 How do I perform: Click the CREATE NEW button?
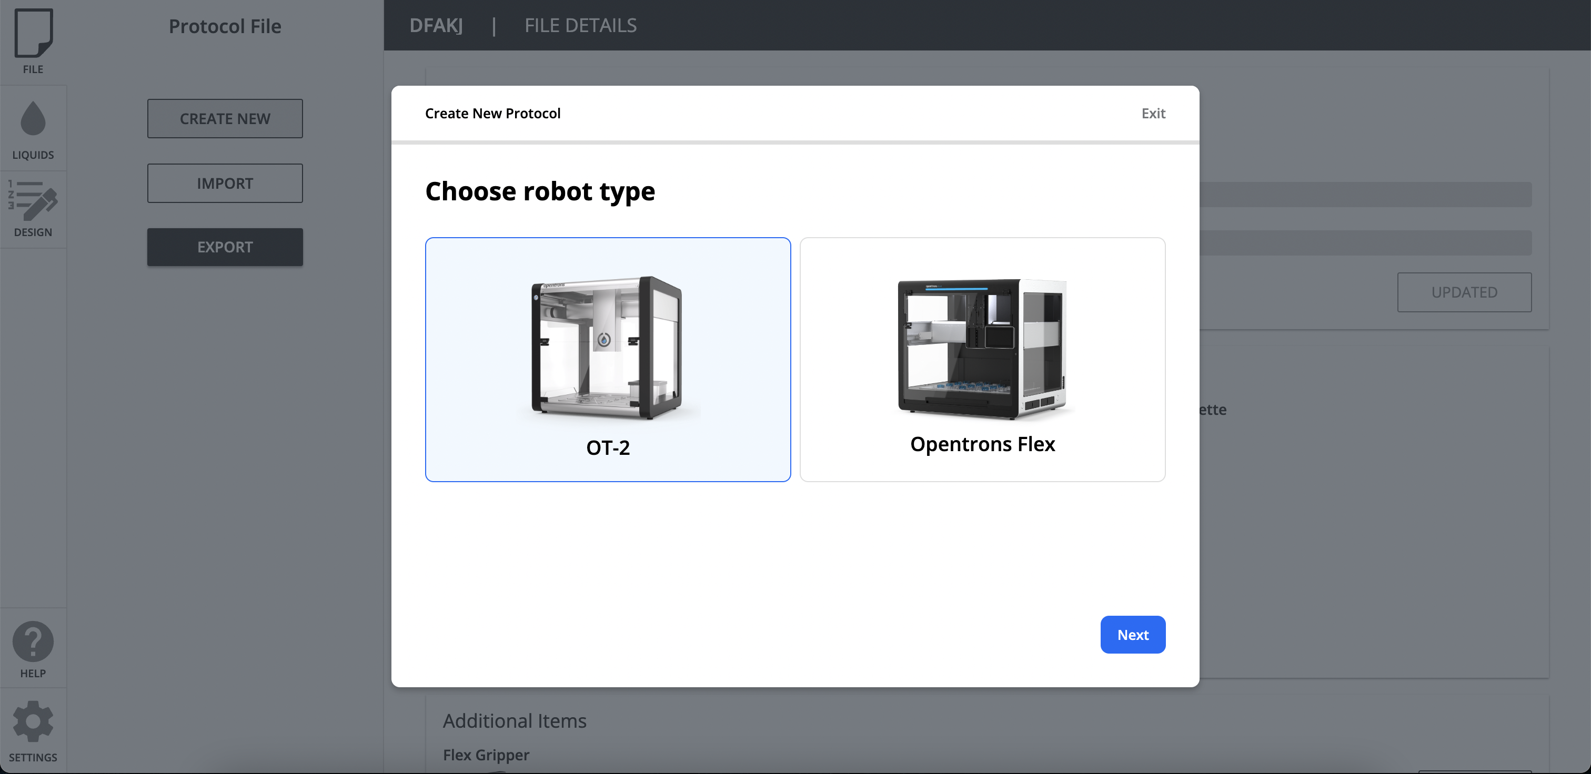(225, 118)
